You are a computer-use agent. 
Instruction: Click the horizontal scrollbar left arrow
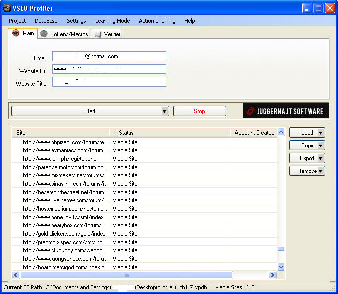[x=16, y=275]
